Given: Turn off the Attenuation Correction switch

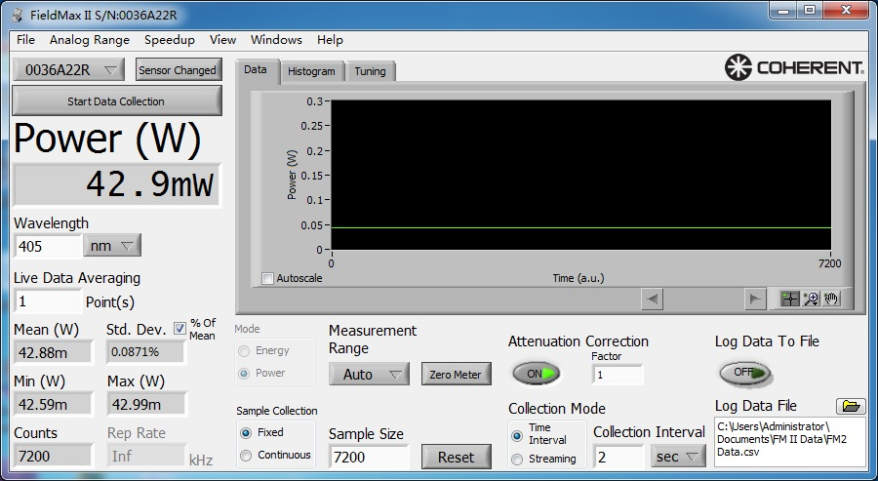Looking at the screenshot, I should tap(537, 374).
